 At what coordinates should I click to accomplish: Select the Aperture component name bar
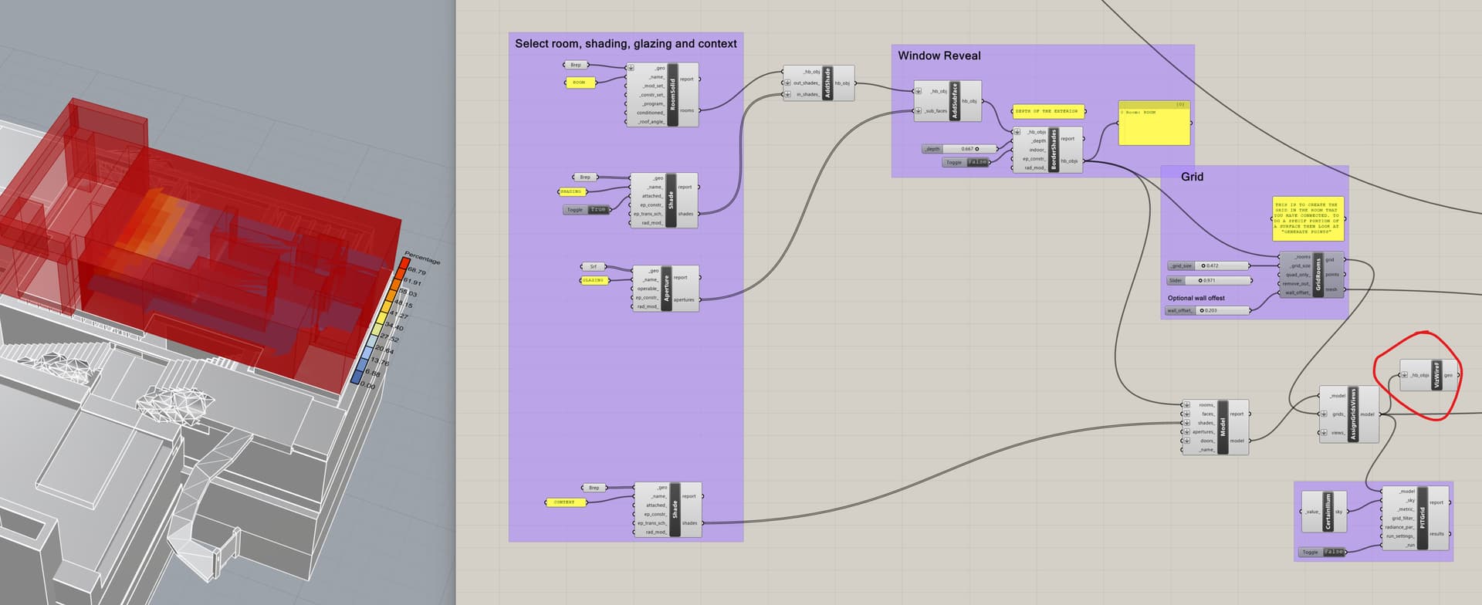667,289
